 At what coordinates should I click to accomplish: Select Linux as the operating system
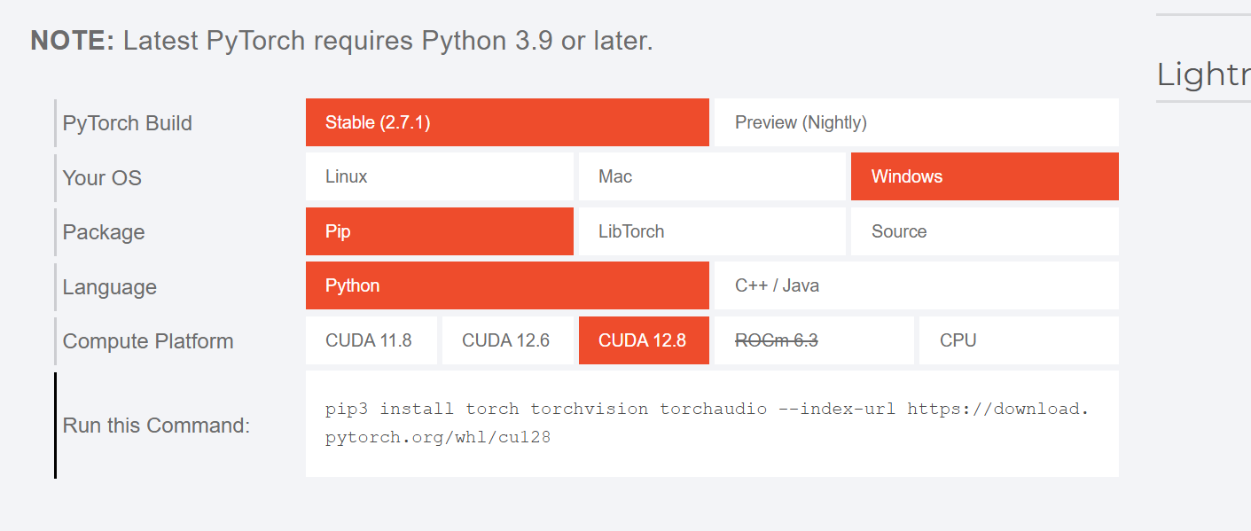click(x=439, y=176)
